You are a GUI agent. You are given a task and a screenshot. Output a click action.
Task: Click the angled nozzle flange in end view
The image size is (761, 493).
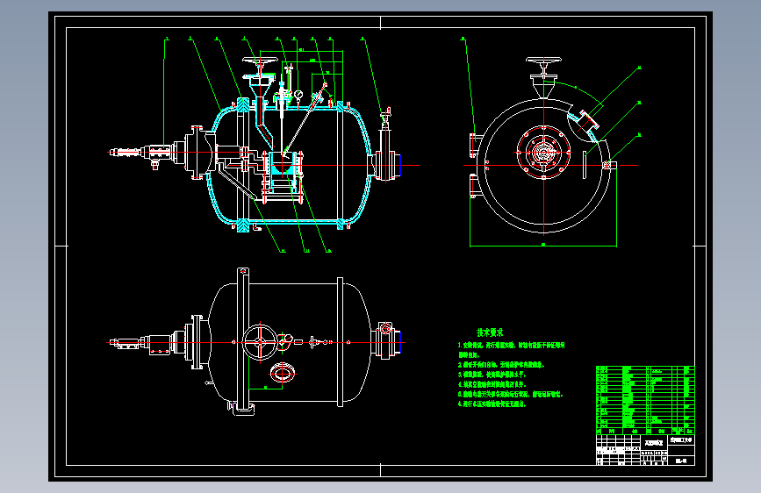[x=588, y=121]
